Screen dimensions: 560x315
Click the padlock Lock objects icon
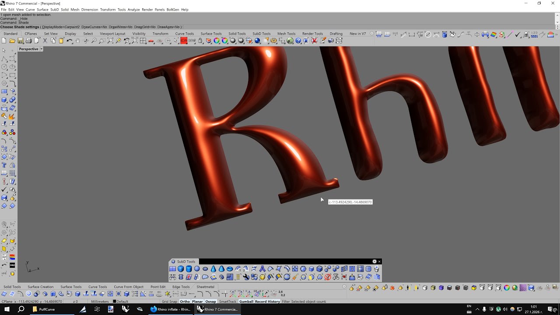pos(200,41)
